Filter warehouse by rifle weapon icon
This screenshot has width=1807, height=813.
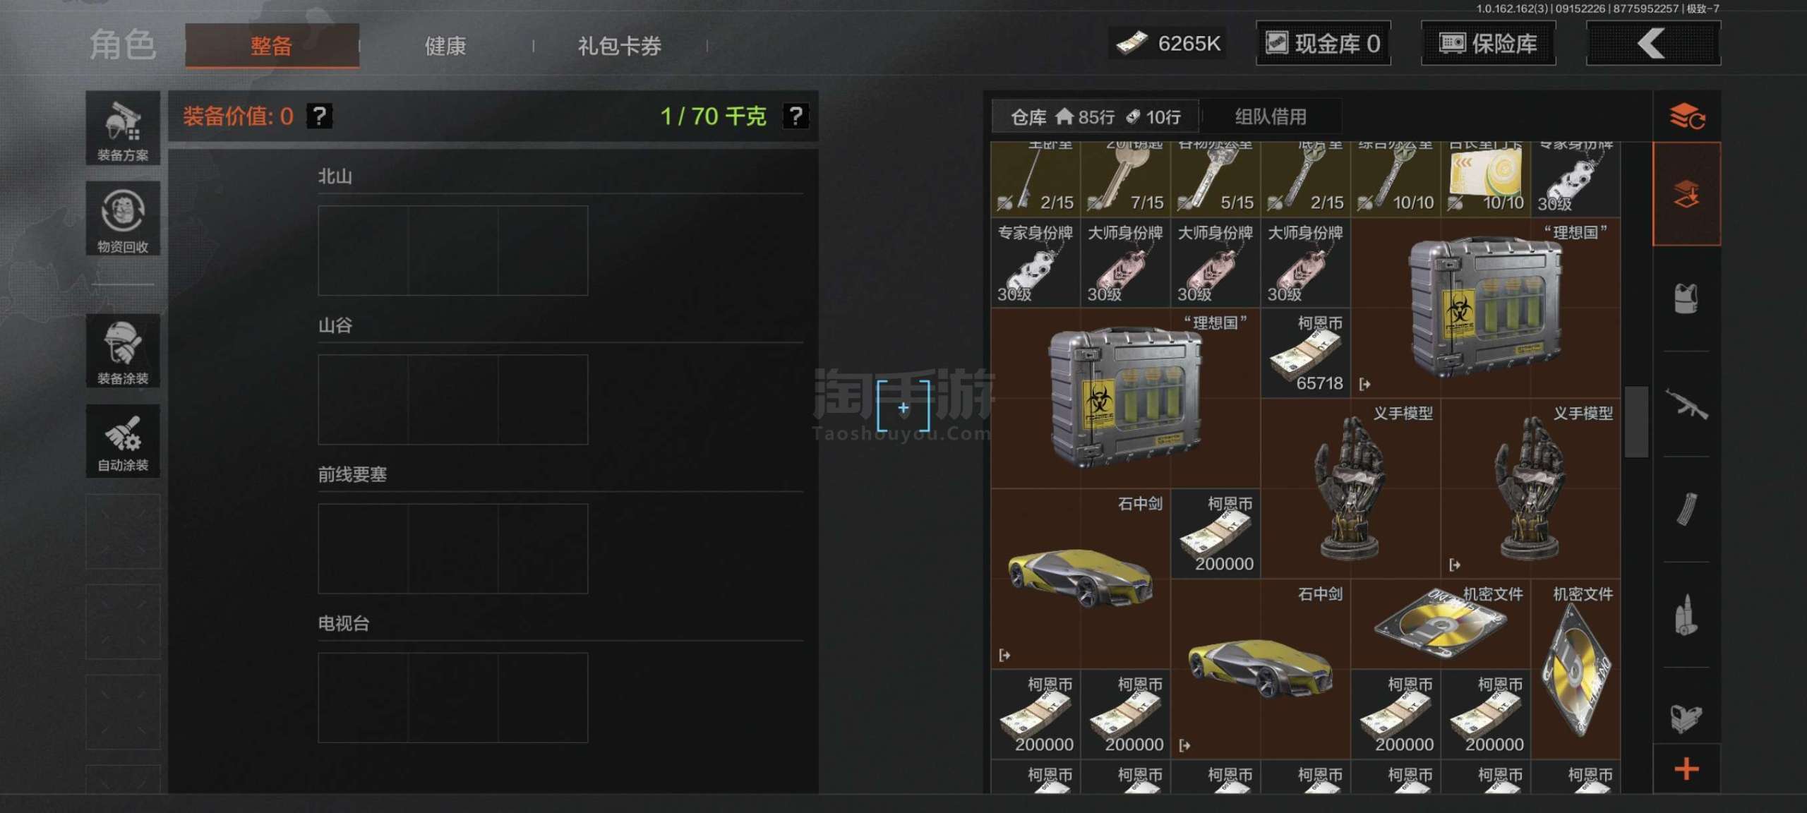(x=1687, y=404)
